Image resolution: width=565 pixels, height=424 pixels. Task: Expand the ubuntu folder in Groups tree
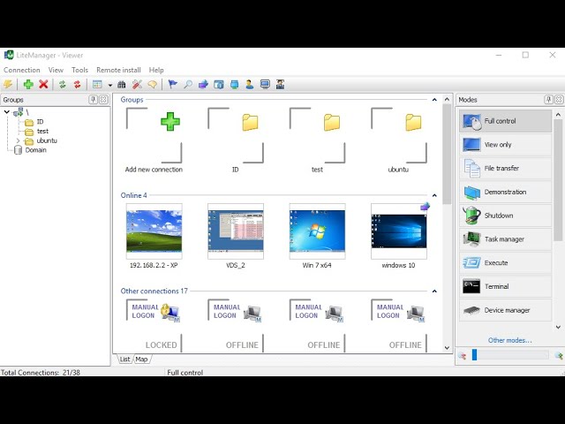pos(18,140)
